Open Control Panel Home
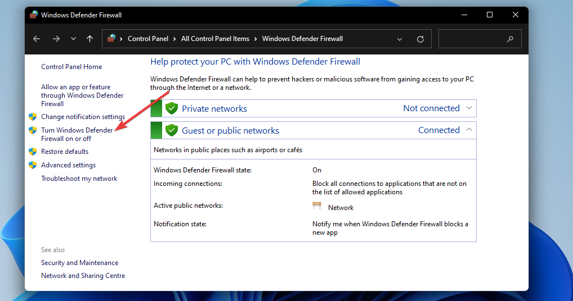 [x=71, y=67]
